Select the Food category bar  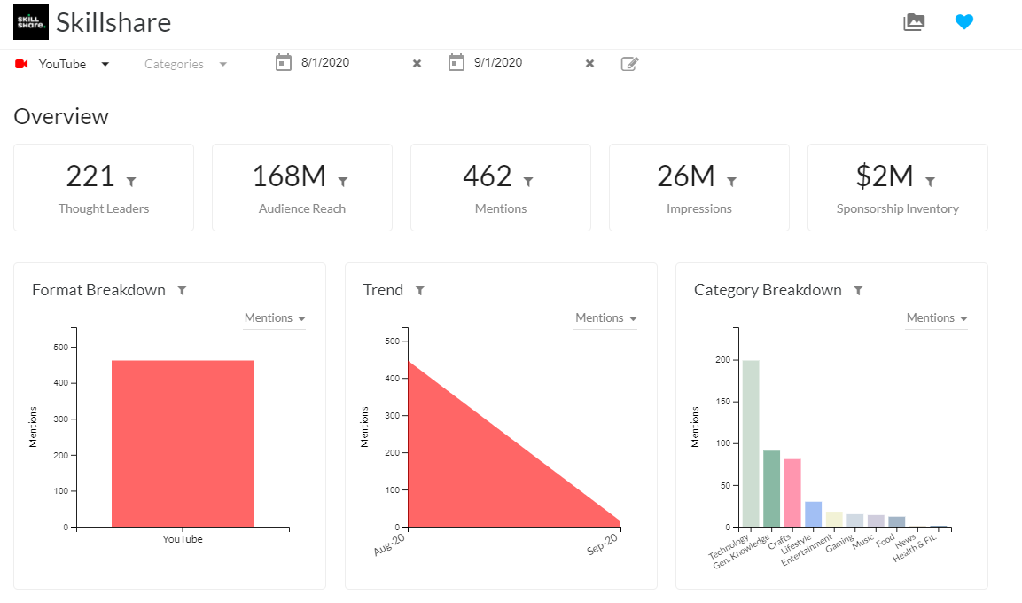pos(897,522)
